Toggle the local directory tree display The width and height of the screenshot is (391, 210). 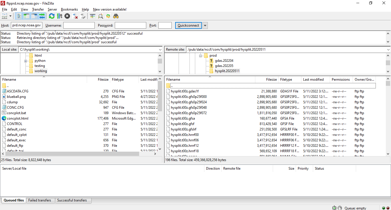coord(26,16)
